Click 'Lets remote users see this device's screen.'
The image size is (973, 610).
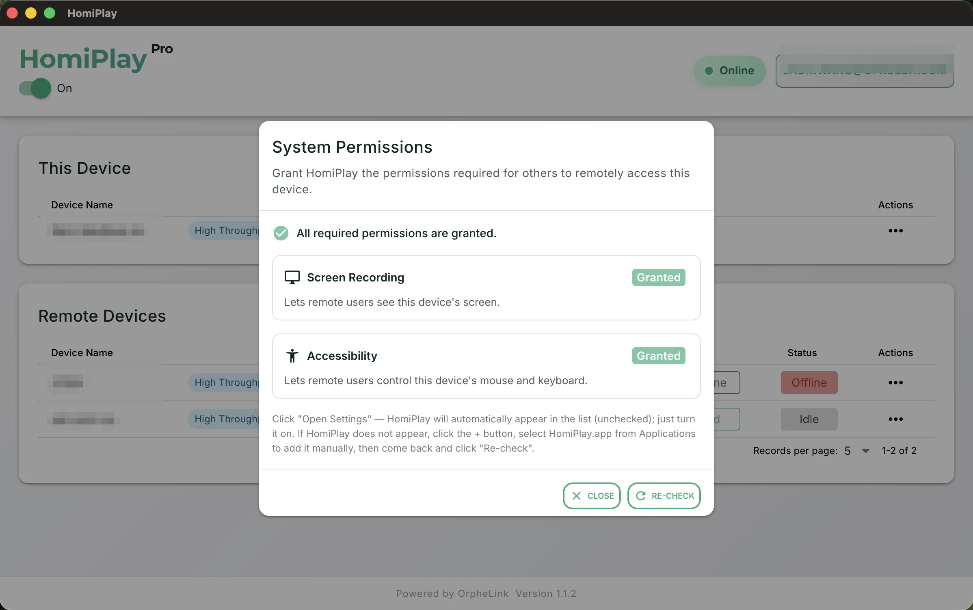tap(392, 302)
